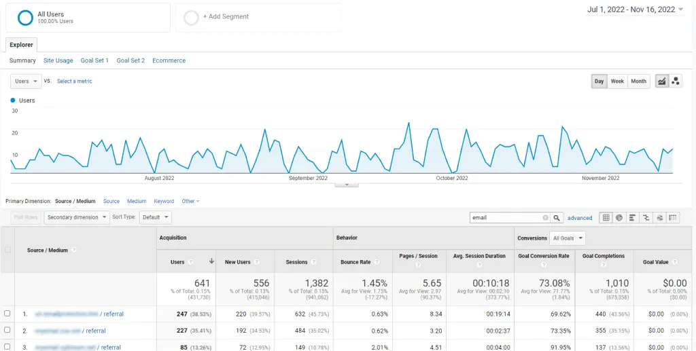Image resolution: width=696 pixels, height=351 pixels.
Task: Open help icon beside Bounce Rate
Action: (377, 262)
